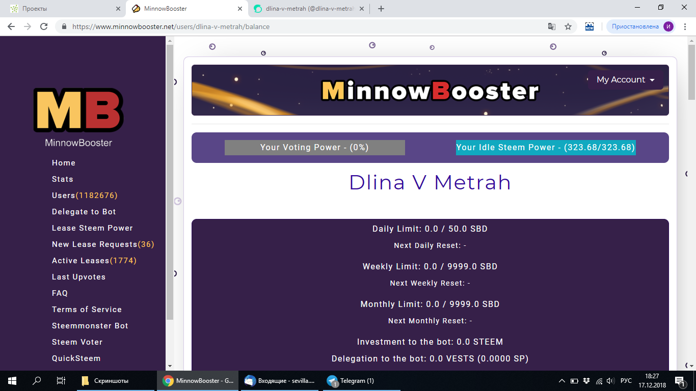
Task: Open the Users(1182676) list
Action: pyautogui.click(x=85, y=195)
